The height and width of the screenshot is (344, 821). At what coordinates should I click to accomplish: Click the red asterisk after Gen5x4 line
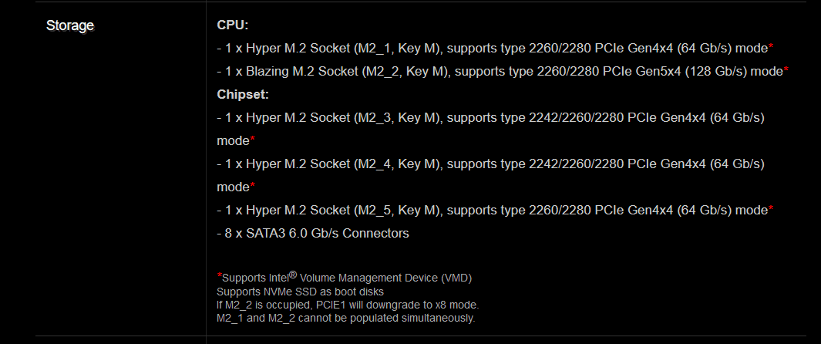pyautogui.click(x=786, y=71)
